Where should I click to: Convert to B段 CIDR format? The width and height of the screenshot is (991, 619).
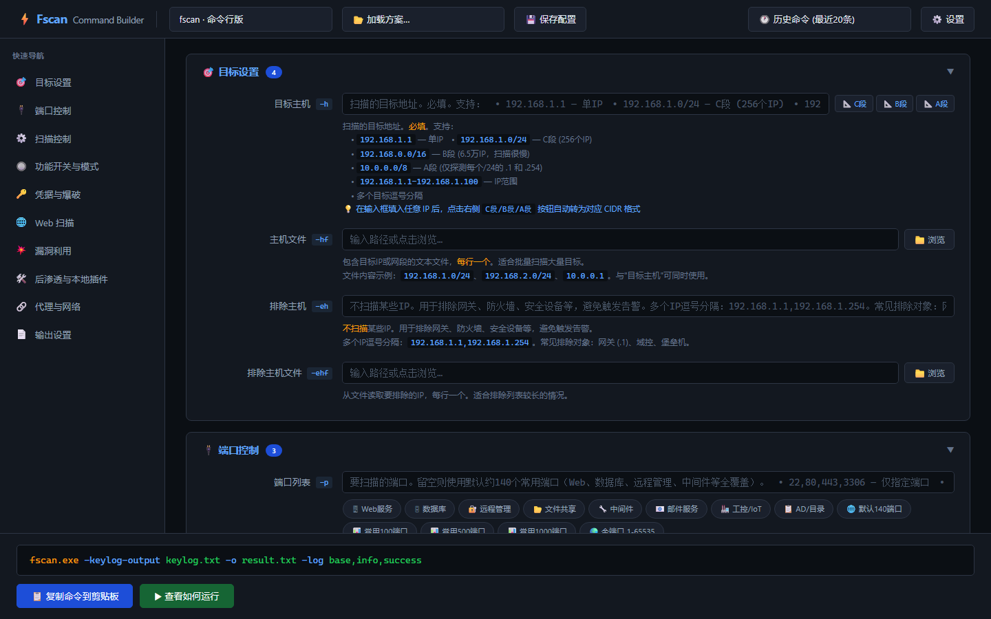pos(895,104)
